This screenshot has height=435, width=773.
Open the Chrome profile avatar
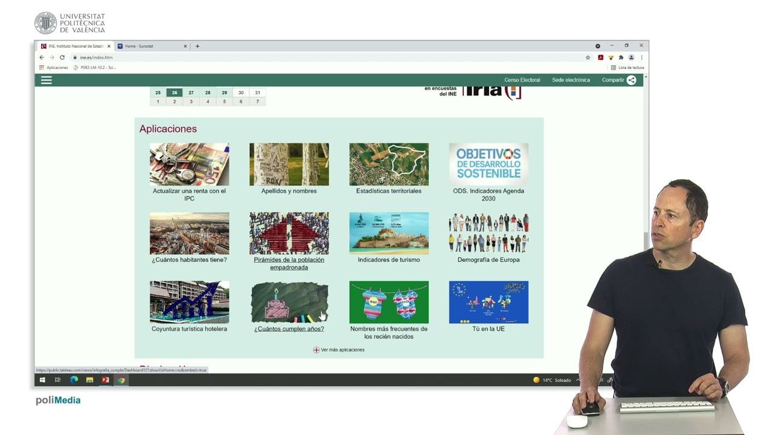[631, 57]
